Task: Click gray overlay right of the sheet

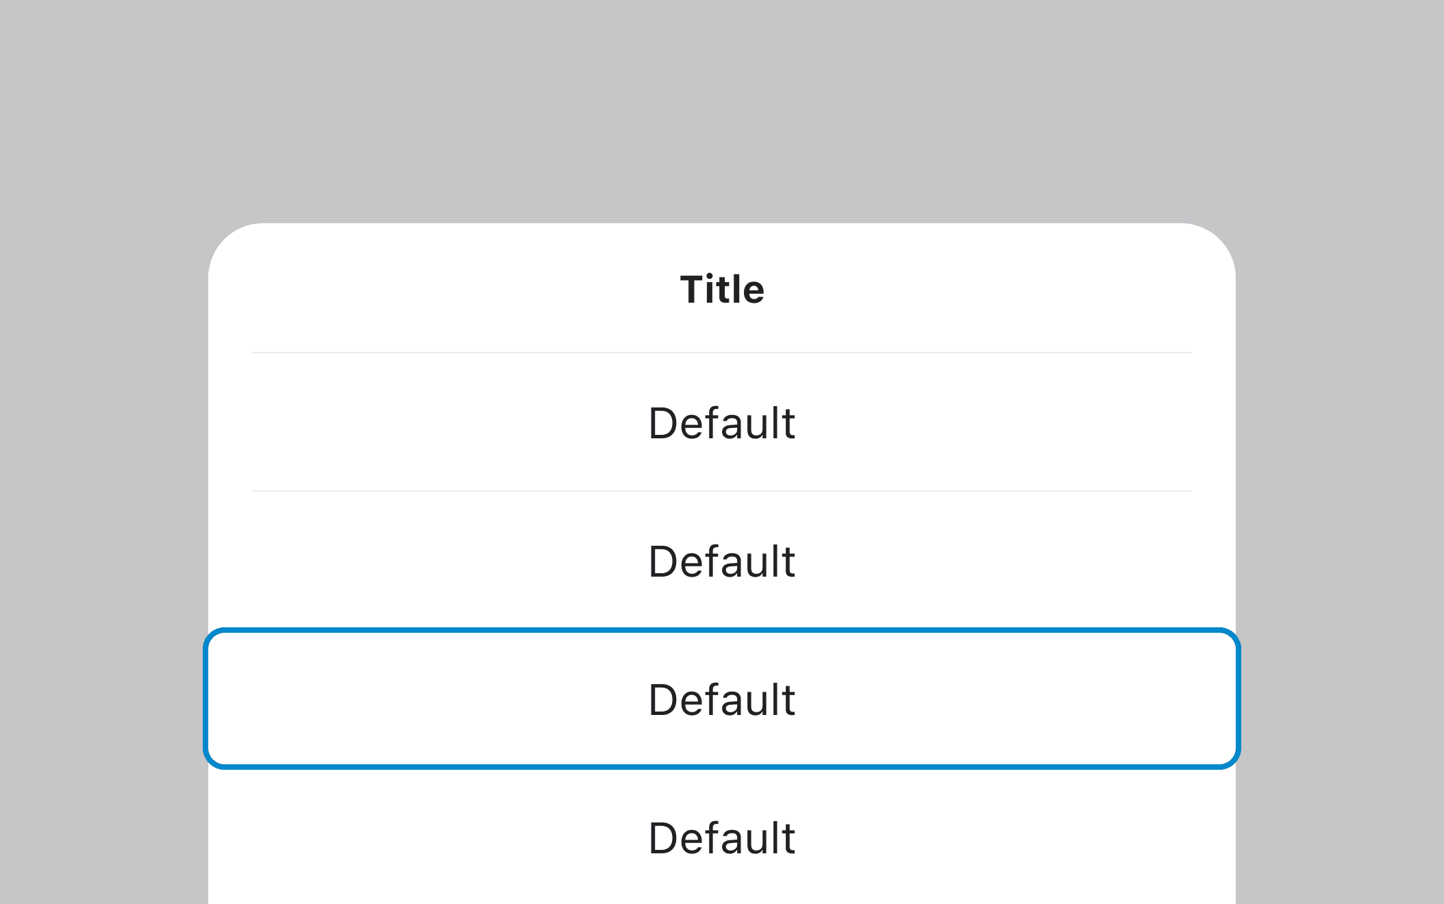Action: (x=1340, y=548)
